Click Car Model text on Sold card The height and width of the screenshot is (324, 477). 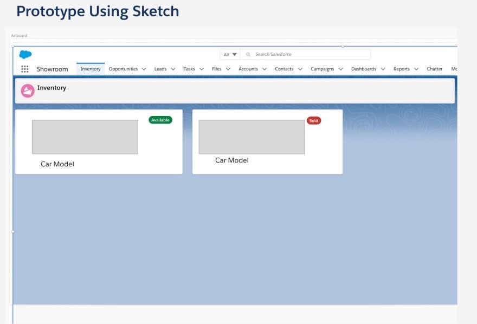[x=232, y=160]
